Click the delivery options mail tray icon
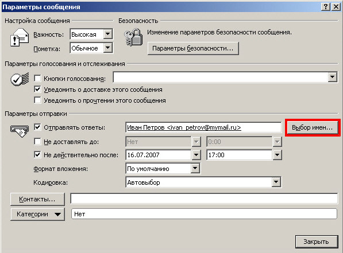The width and height of the screenshot is (343, 253). pyautogui.click(x=20, y=131)
